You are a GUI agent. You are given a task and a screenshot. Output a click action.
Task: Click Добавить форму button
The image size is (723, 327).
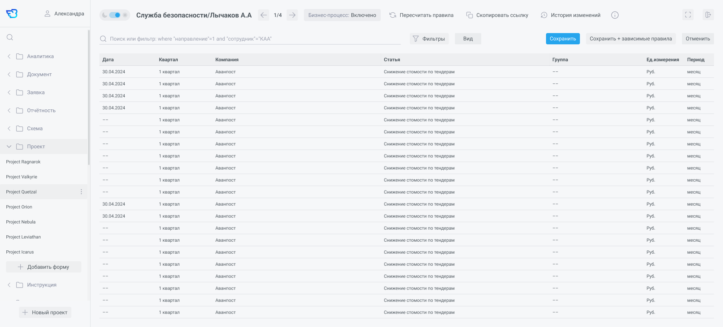(44, 267)
